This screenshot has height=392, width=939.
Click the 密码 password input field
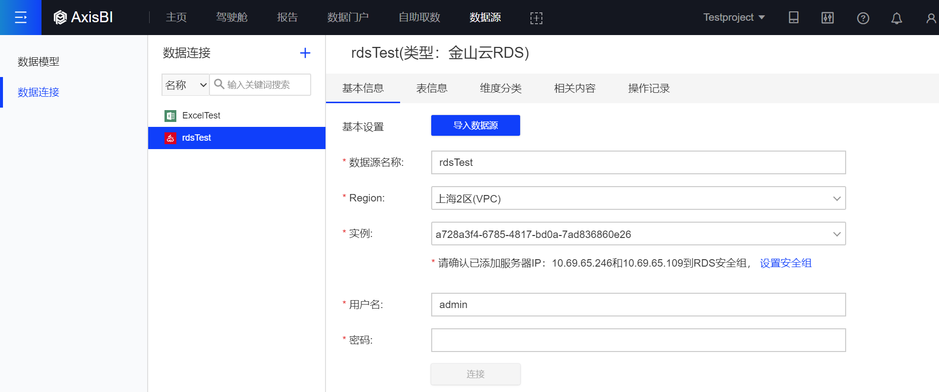click(638, 340)
